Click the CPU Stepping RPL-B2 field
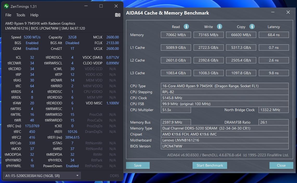This screenshot has width=297, height=183. (225, 92)
